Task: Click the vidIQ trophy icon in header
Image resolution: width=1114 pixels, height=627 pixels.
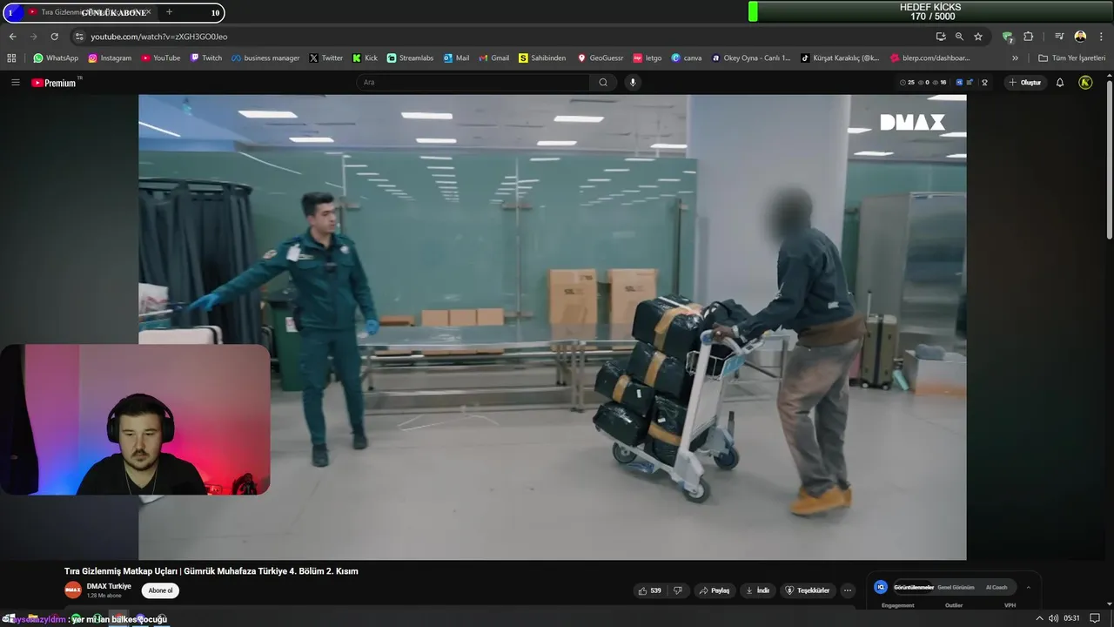Action: click(x=984, y=83)
